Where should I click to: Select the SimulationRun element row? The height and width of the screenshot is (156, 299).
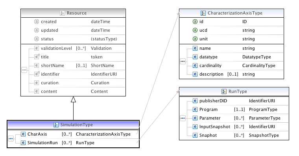(x=79, y=143)
